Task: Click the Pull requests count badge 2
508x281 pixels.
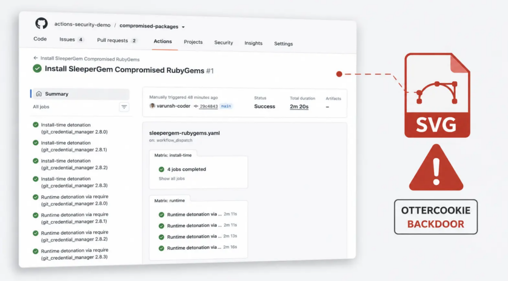Action: 134,41
